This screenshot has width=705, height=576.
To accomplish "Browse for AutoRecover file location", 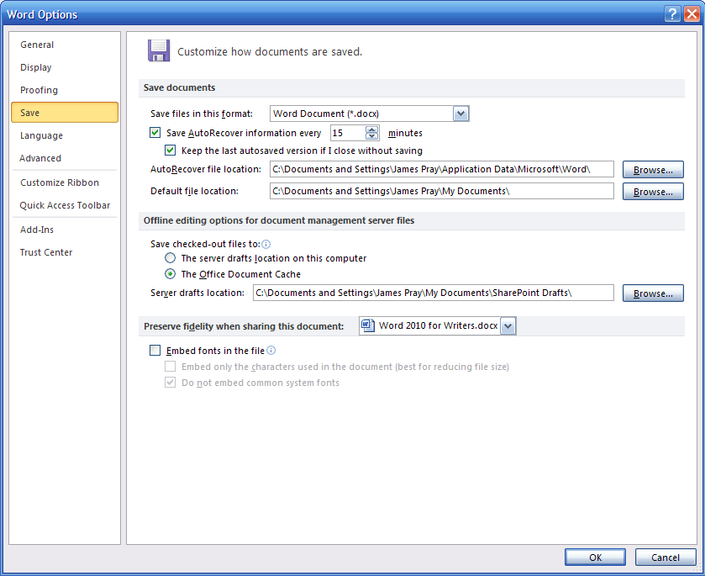I will [x=653, y=170].
